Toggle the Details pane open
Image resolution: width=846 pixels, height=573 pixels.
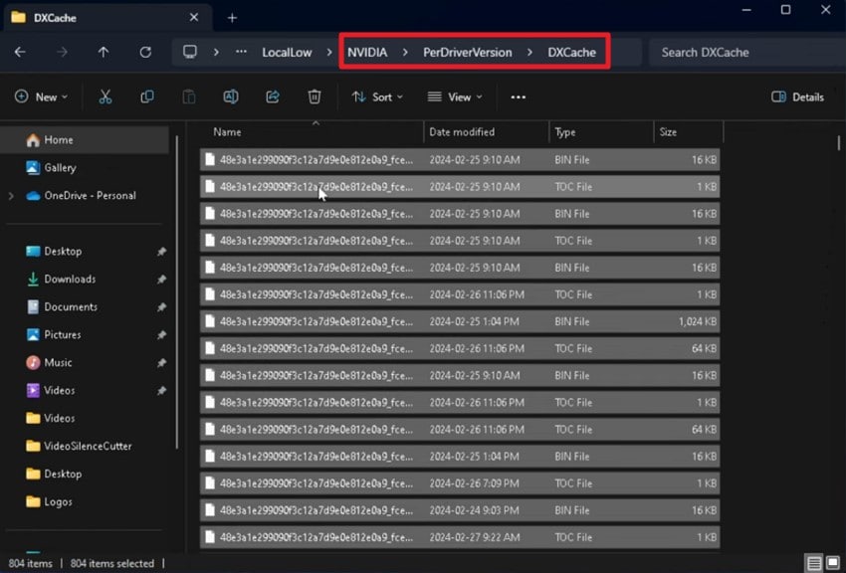(796, 96)
